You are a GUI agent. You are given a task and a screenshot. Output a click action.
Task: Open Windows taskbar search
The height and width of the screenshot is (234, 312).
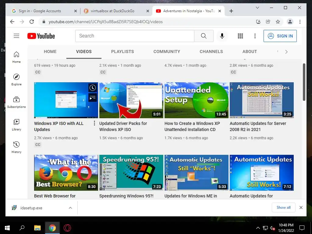pyautogui.click(x=22, y=228)
